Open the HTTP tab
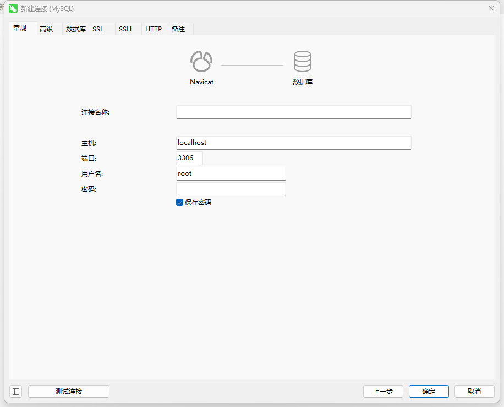Image resolution: width=504 pixels, height=407 pixels. (154, 29)
